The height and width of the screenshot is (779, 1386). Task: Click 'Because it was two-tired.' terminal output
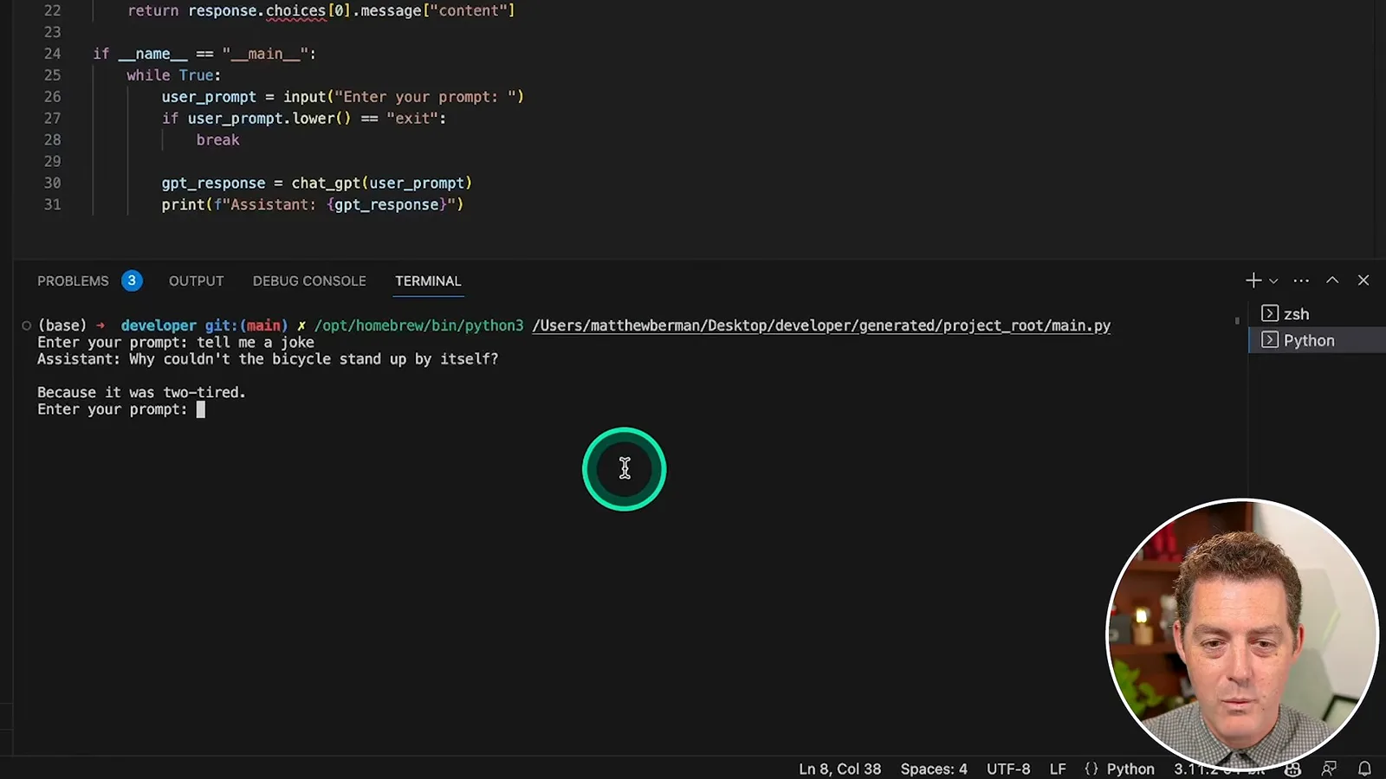coord(141,392)
